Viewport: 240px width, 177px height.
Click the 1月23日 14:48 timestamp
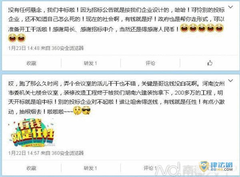point(24,48)
